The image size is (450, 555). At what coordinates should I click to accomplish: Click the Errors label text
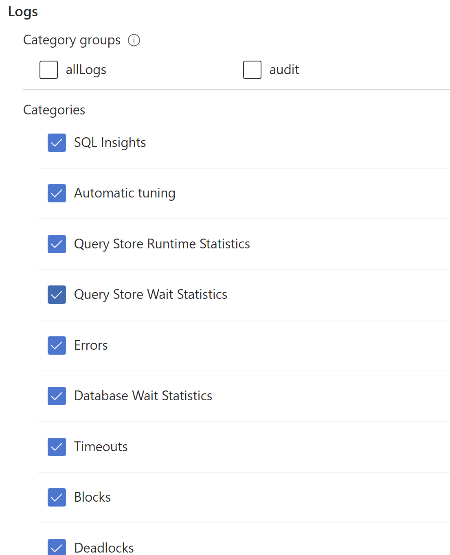click(x=91, y=345)
